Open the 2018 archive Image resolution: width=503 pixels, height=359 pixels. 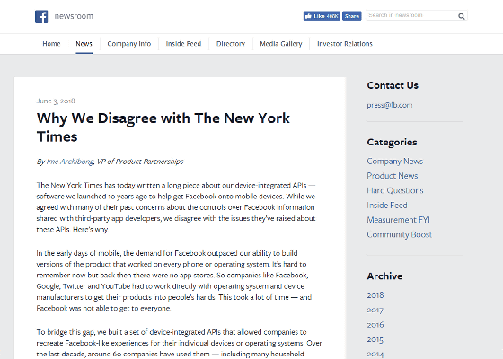tap(375, 295)
